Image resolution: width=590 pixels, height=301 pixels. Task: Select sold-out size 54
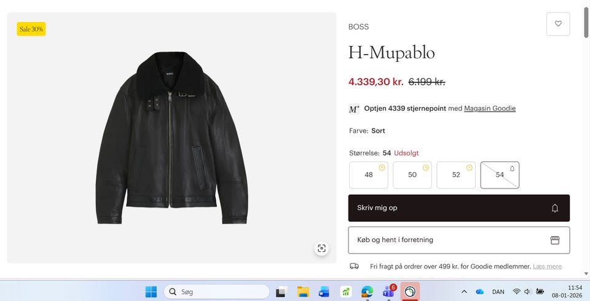click(500, 175)
